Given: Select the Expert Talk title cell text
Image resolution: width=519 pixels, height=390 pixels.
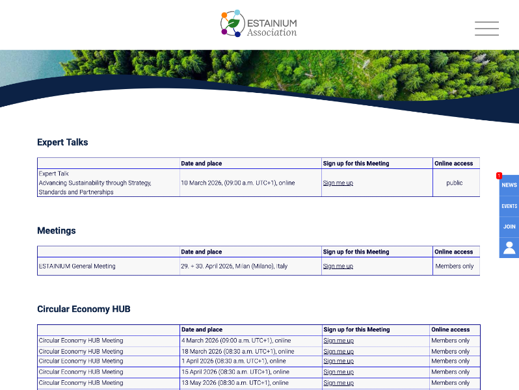Looking at the screenshot, I should click(95, 183).
